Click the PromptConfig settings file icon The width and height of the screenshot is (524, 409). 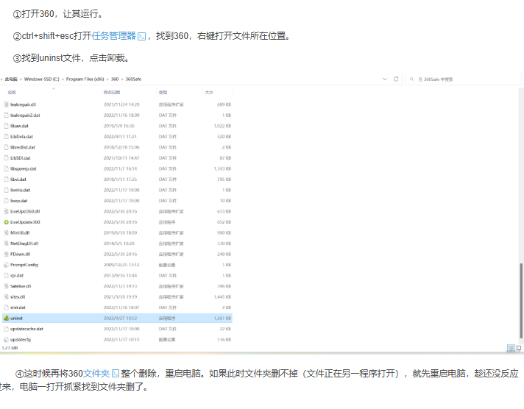tap(6, 265)
